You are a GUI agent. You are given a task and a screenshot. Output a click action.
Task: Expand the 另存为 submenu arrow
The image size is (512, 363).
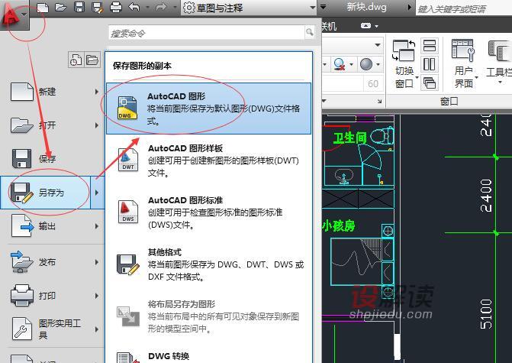[x=98, y=193]
